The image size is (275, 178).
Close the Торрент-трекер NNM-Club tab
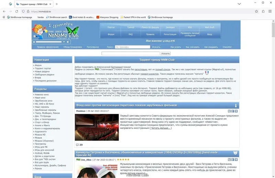tap(50, 4)
